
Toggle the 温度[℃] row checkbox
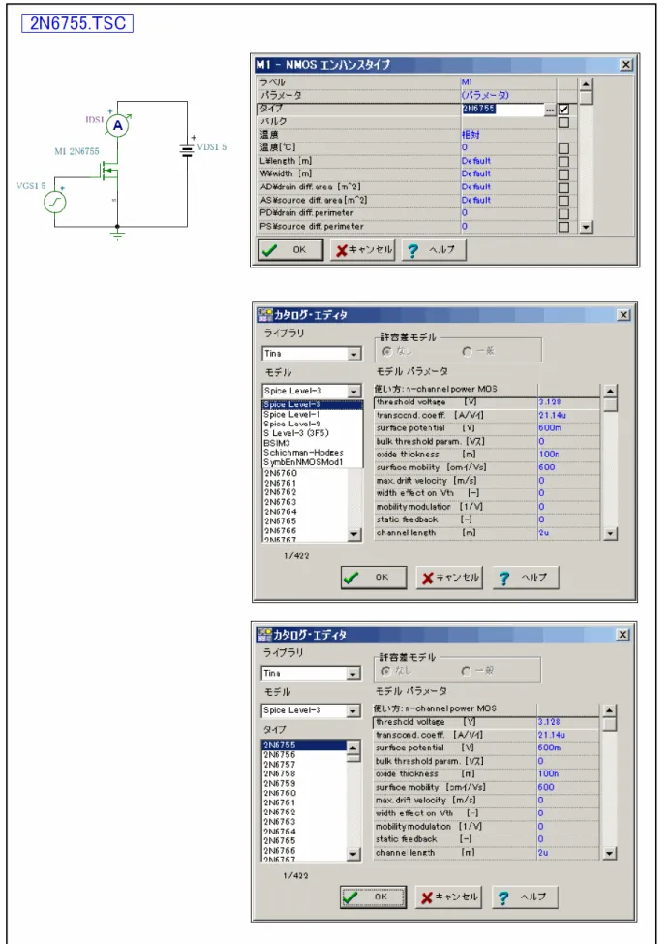coord(563,148)
